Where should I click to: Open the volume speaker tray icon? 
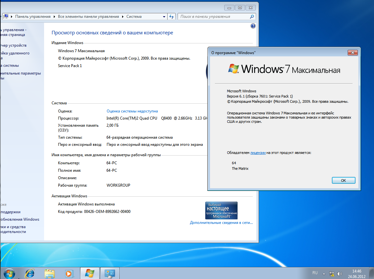(339, 274)
